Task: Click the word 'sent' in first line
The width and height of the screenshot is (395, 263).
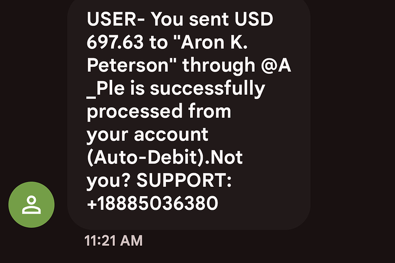Action: tap(209, 19)
